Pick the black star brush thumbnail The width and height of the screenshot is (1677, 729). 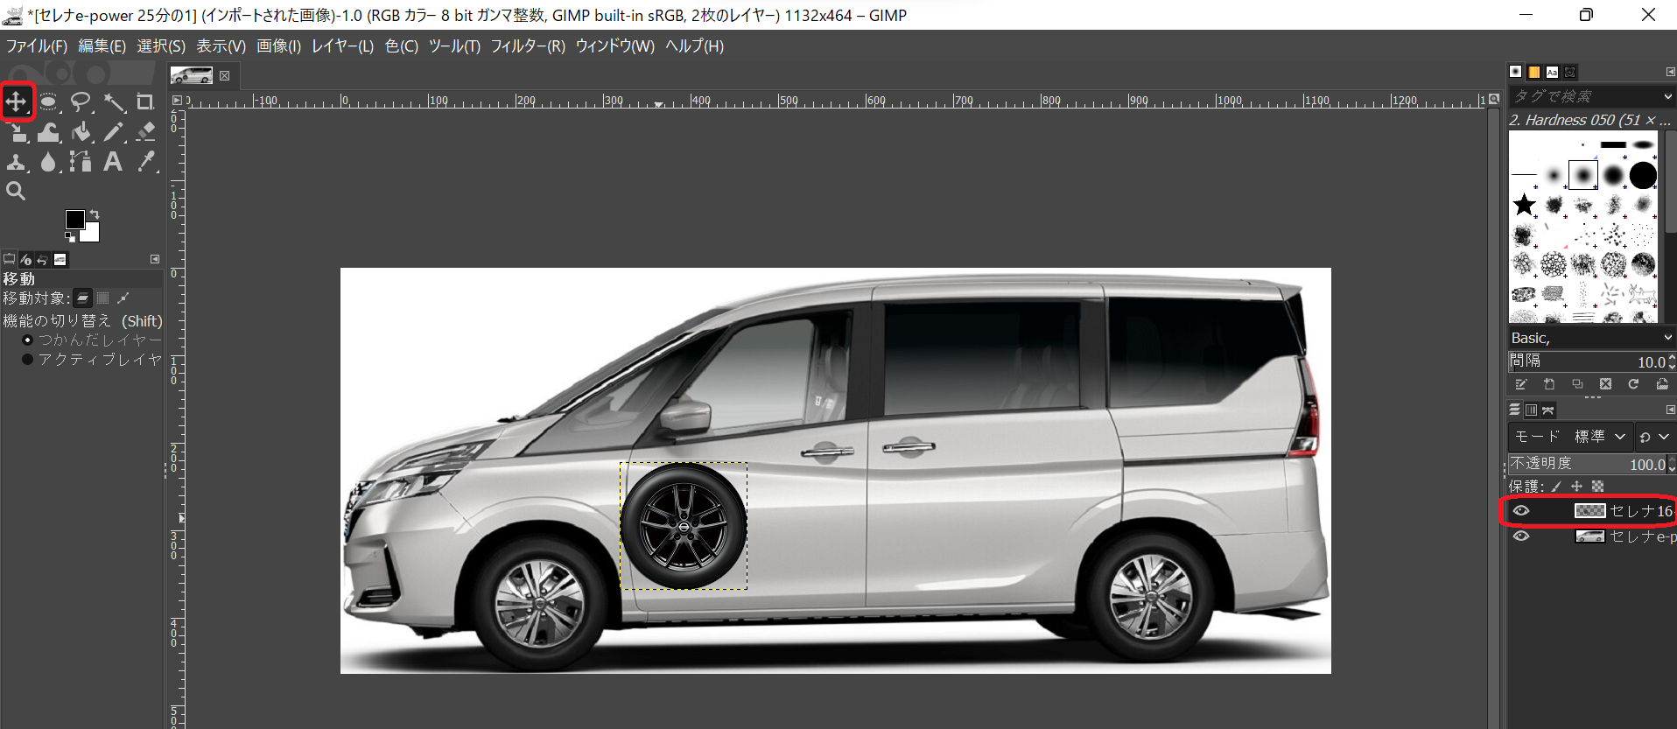[1524, 205]
